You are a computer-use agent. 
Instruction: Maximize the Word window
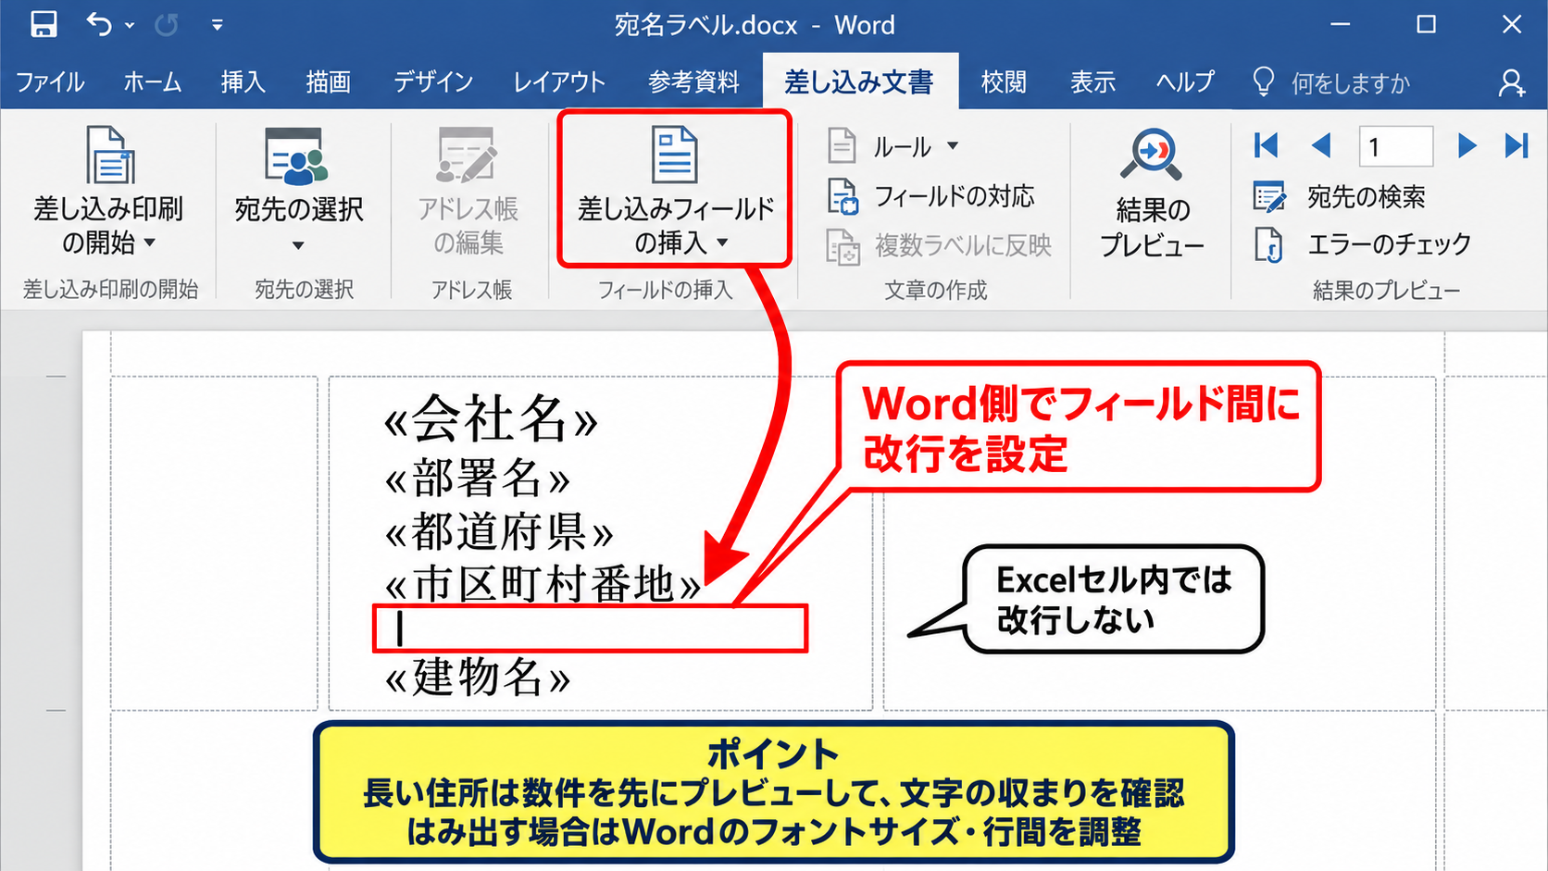click(x=1427, y=24)
